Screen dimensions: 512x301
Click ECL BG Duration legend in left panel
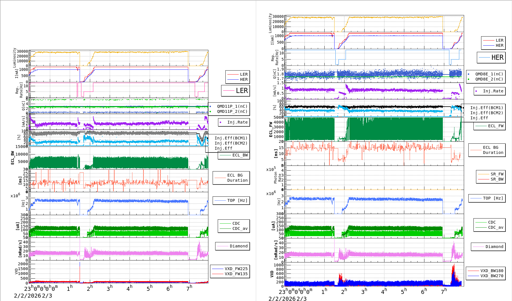(x=231, y=178)
